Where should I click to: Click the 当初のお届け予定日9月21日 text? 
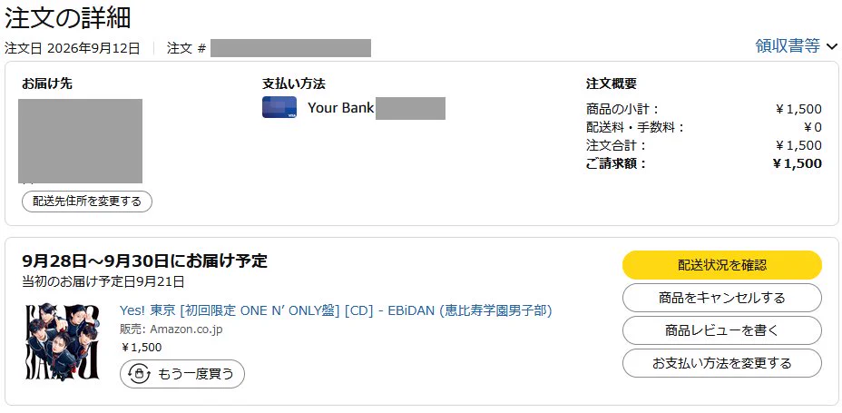pos(103,280)
